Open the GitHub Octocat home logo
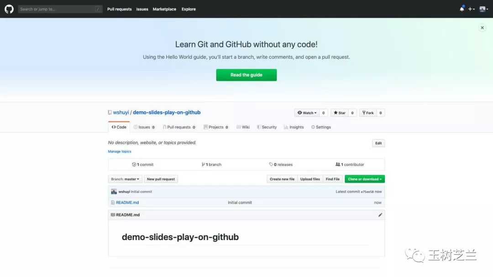 point(9,9)
